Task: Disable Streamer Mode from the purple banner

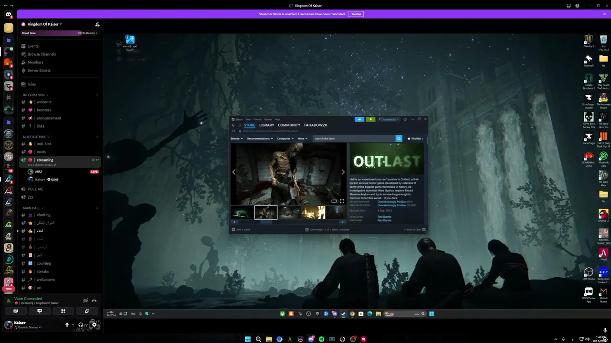Action: tap(356, 14)
